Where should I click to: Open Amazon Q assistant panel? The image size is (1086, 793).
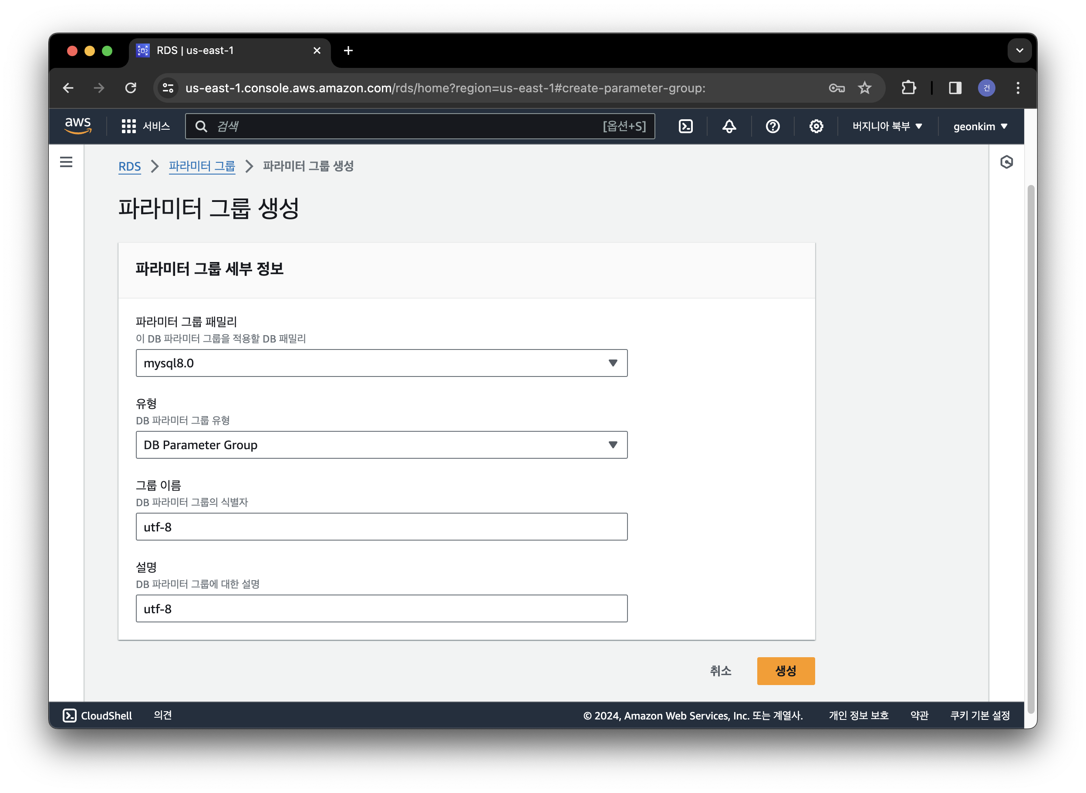coord(1007,162)
